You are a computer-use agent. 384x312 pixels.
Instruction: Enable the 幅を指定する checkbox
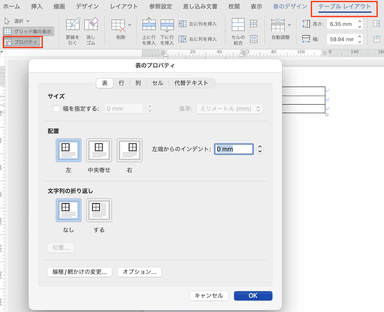57,108
